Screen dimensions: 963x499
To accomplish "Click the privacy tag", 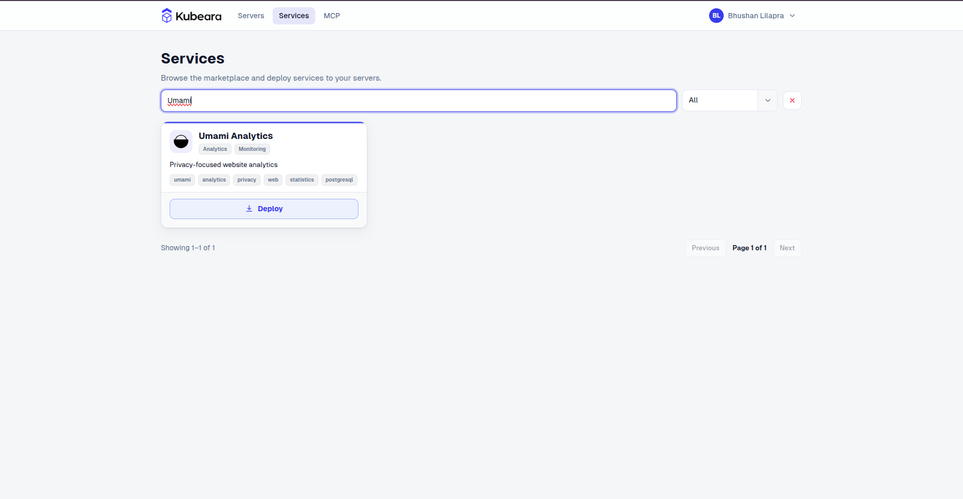I will tap(247, 180).
